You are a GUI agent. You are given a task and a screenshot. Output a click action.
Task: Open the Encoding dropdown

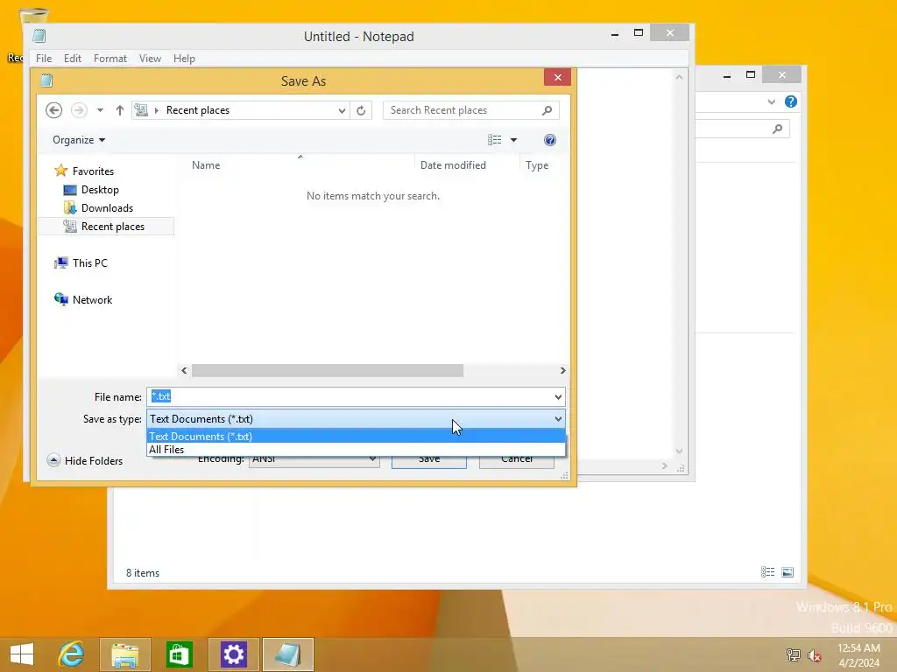(314, 458)
